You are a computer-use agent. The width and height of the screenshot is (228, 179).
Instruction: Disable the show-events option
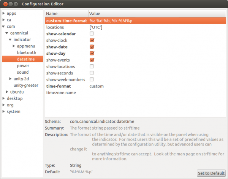92,60
